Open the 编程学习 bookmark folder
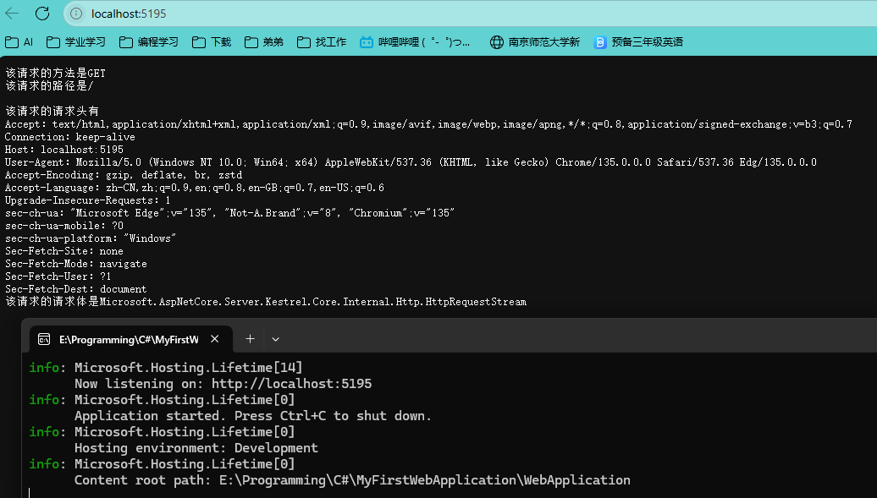Viewport: 877px width, 498px height. click(x=149, y=41)
